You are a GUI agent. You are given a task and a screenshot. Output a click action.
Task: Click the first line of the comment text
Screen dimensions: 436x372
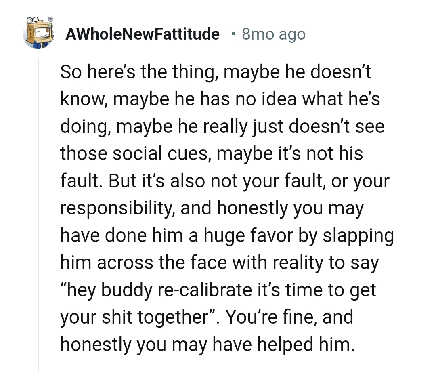pos(217,72)
